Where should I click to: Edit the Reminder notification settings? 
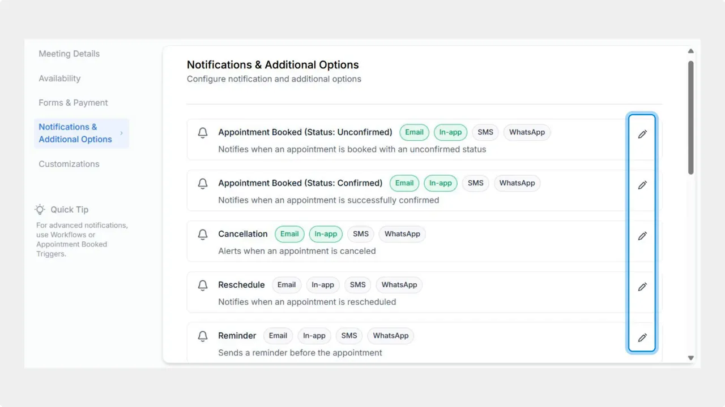[642, 337]
